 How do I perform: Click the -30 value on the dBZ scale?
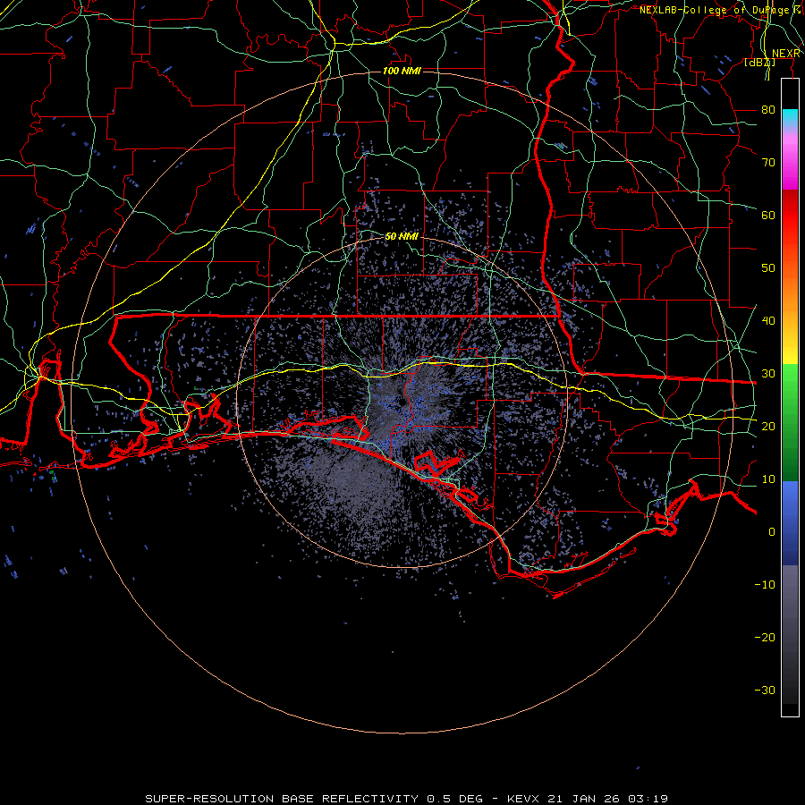765,690
